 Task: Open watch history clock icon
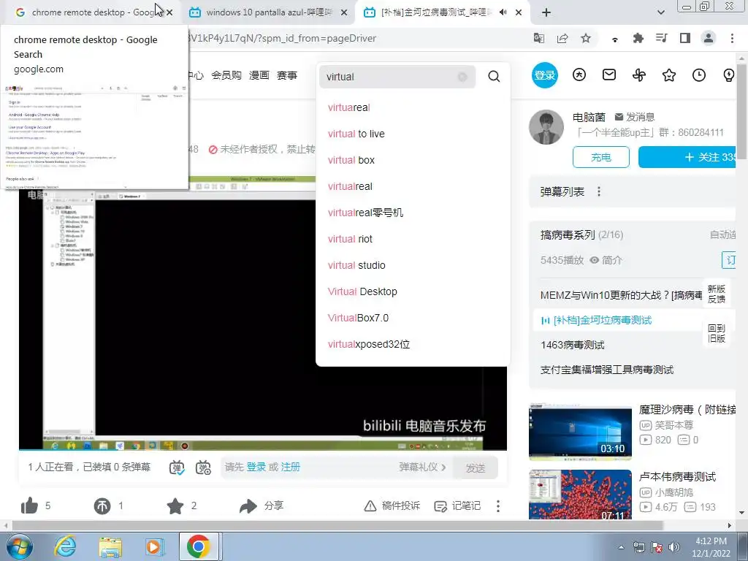coord(699,75)
